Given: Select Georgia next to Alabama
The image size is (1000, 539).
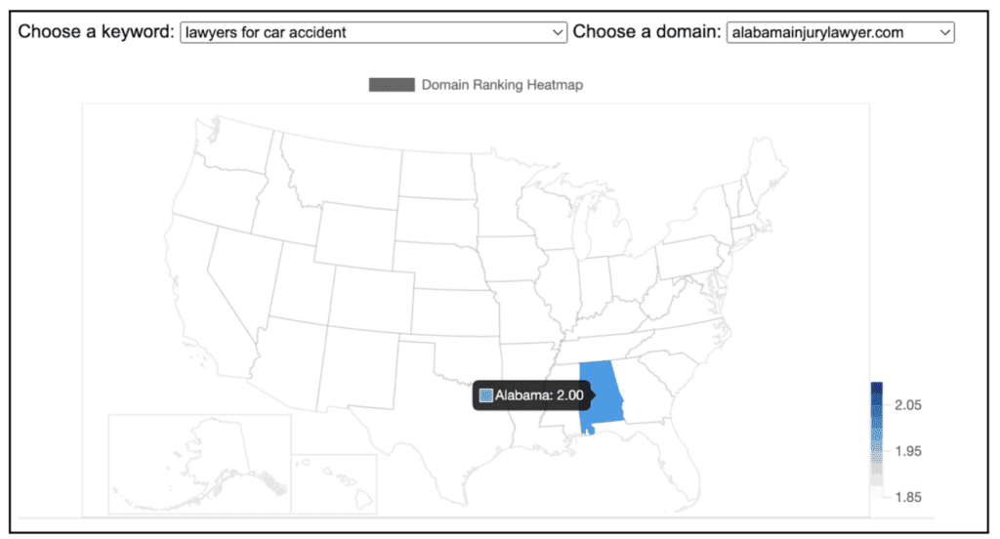Looking at the screenshot, I should pyautogui.click(x=647, y=389).
